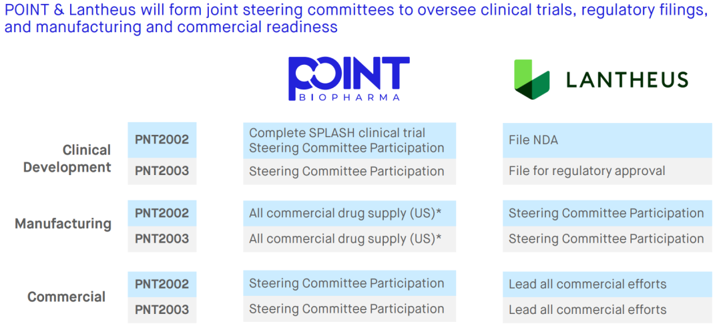
Task: Click the green Lantheus logo mark
Action: (531, 78)
